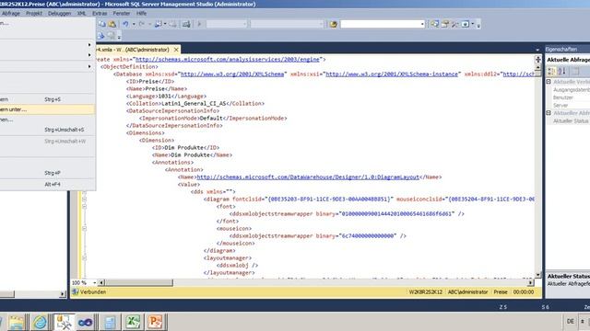Open the Fenster menu
The height and width of the screenshot is (331, 590).
point(121,13)
